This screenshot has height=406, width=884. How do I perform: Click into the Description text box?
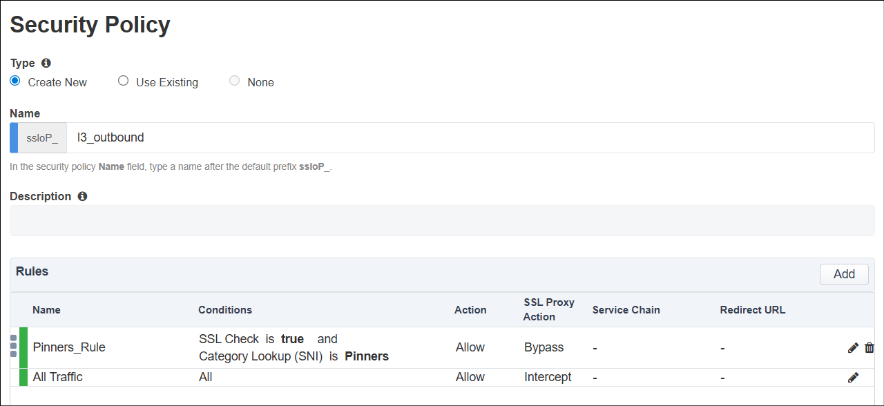point(442,220)
